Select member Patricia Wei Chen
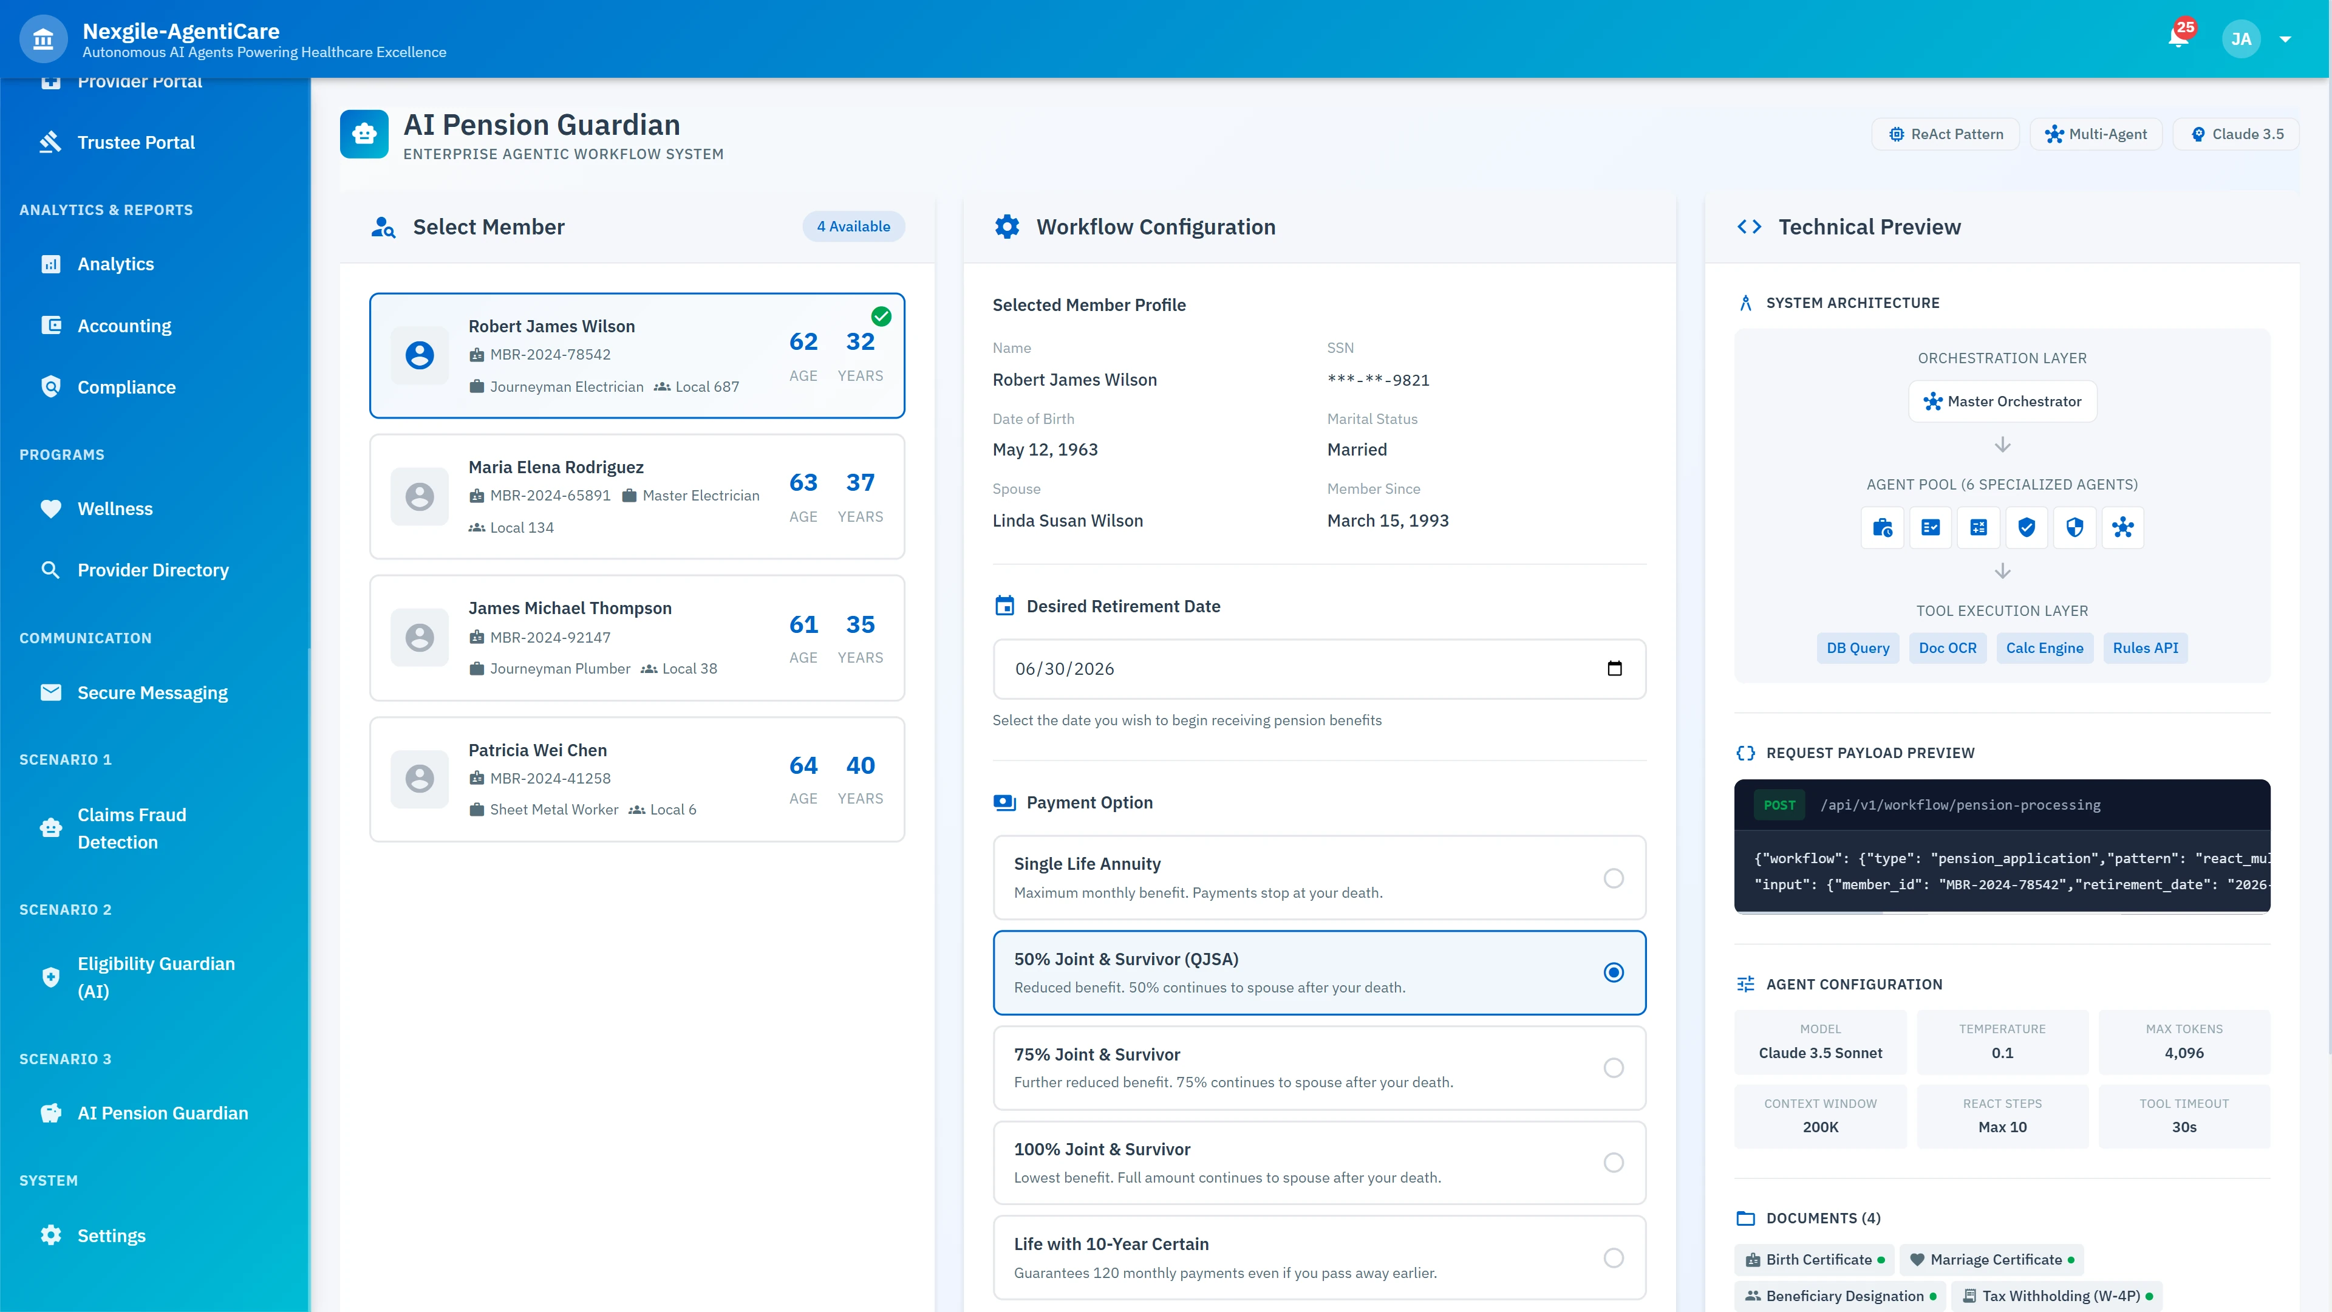Image resolution: width=2332 pixels, height=1312 pixels. (636, 779)
